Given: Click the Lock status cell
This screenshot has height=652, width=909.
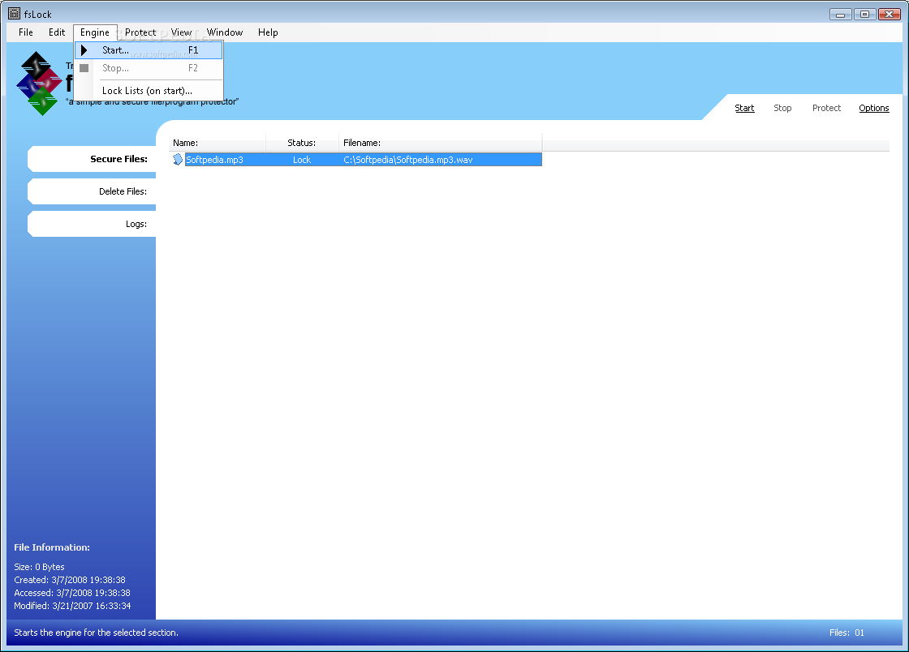Looking at the screenshot, I should [301, 160].
